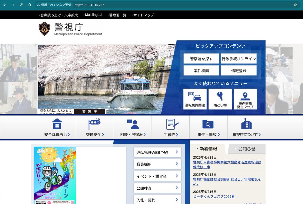Screen dimensions: 303x204
Task: Open 運転免許WEB予約 quick link
Action: (157, 152)
